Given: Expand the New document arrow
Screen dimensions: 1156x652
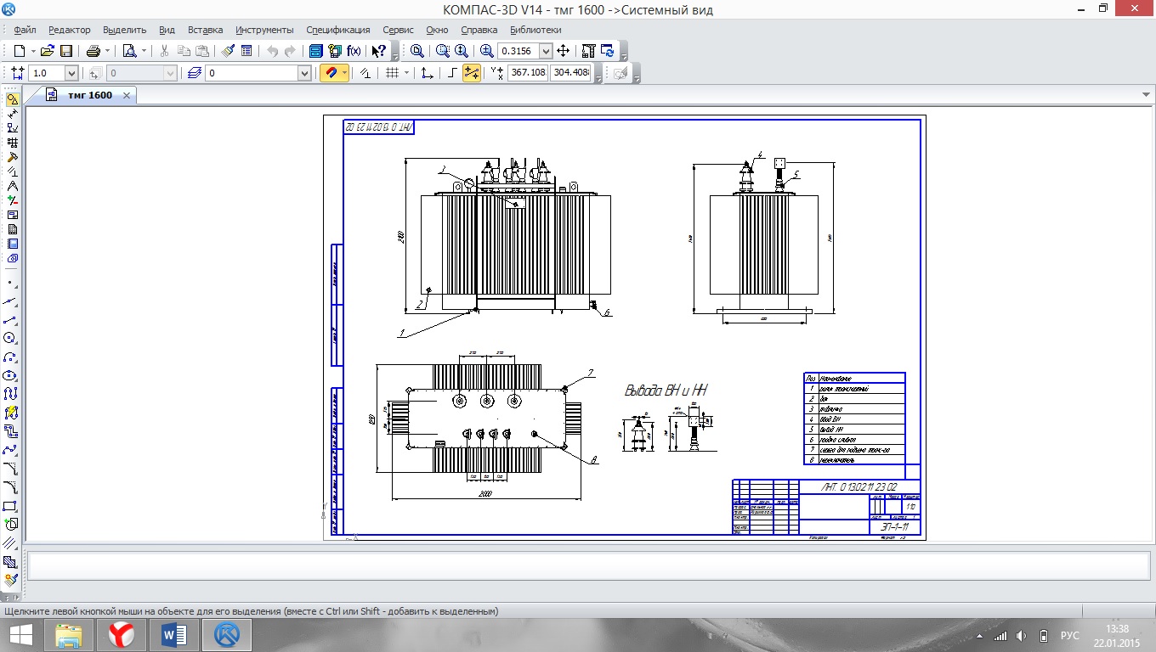Looking at the screenshot, I should (x=33, y=51).
